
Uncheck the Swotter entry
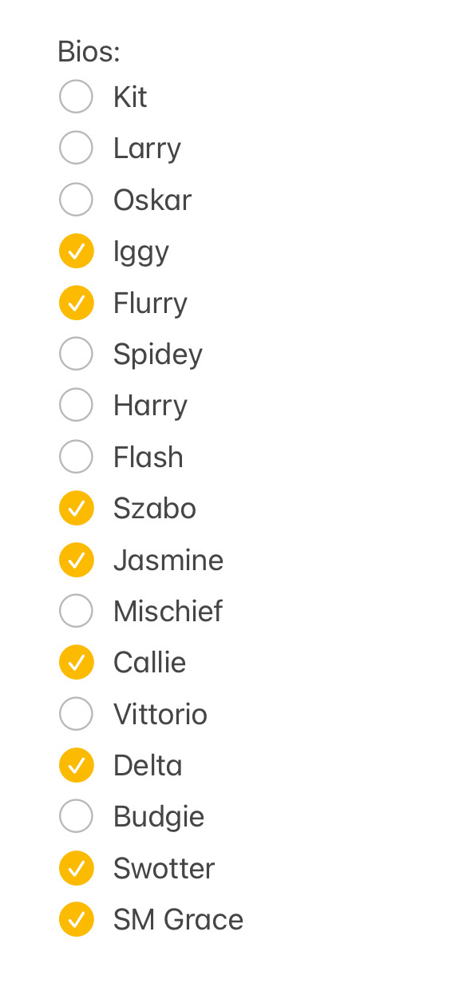coord(77,868)
